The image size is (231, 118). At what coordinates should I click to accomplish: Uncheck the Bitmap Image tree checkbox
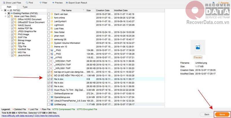click(x=12, y=40)
